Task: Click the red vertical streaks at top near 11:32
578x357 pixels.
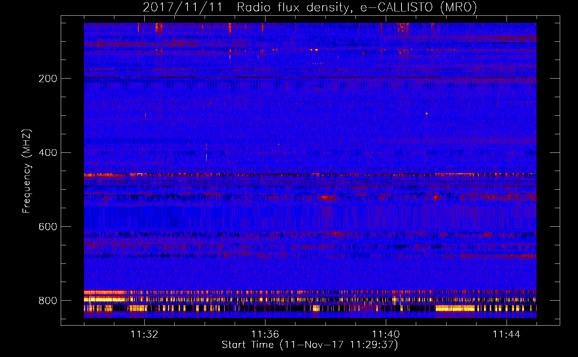Action: tap(159, 28)
